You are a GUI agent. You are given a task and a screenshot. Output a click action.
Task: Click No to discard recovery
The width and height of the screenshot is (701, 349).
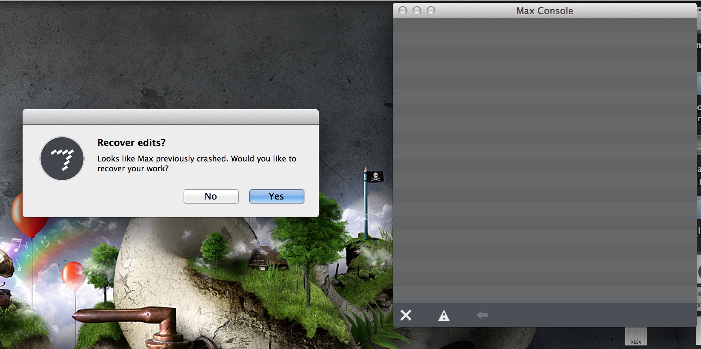[x=211, y=196]
